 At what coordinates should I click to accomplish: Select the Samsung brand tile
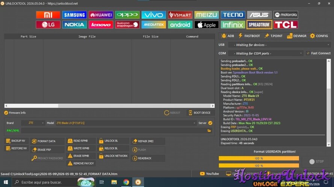point(74,15)
